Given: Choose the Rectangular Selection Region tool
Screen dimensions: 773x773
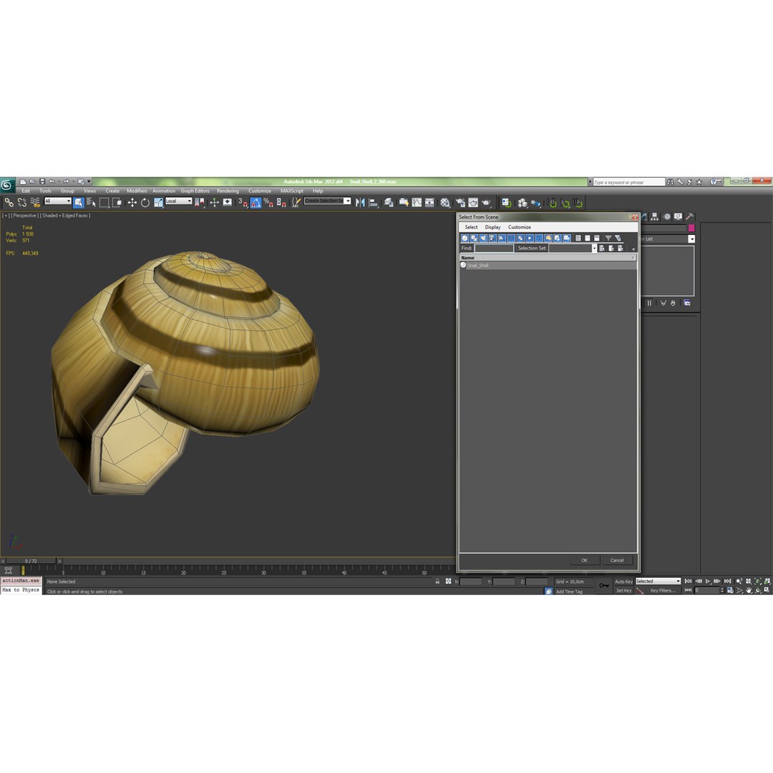Looking at the screenshot, I should coord(104,202).
